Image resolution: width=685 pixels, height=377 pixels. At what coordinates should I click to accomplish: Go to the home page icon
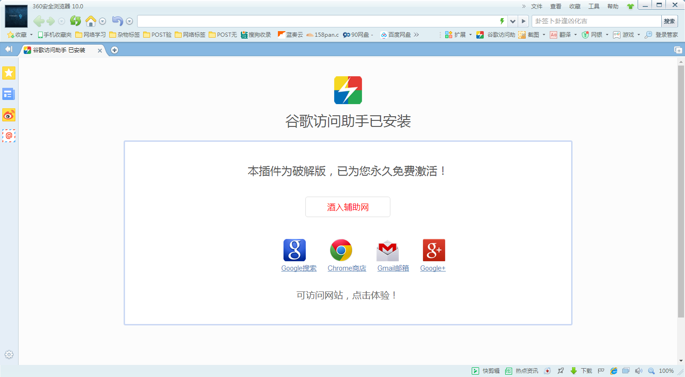coord(91,21)
